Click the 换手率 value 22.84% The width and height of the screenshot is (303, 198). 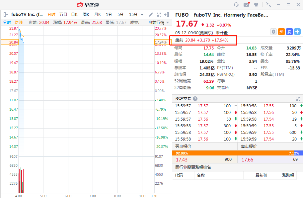(293, 55)
